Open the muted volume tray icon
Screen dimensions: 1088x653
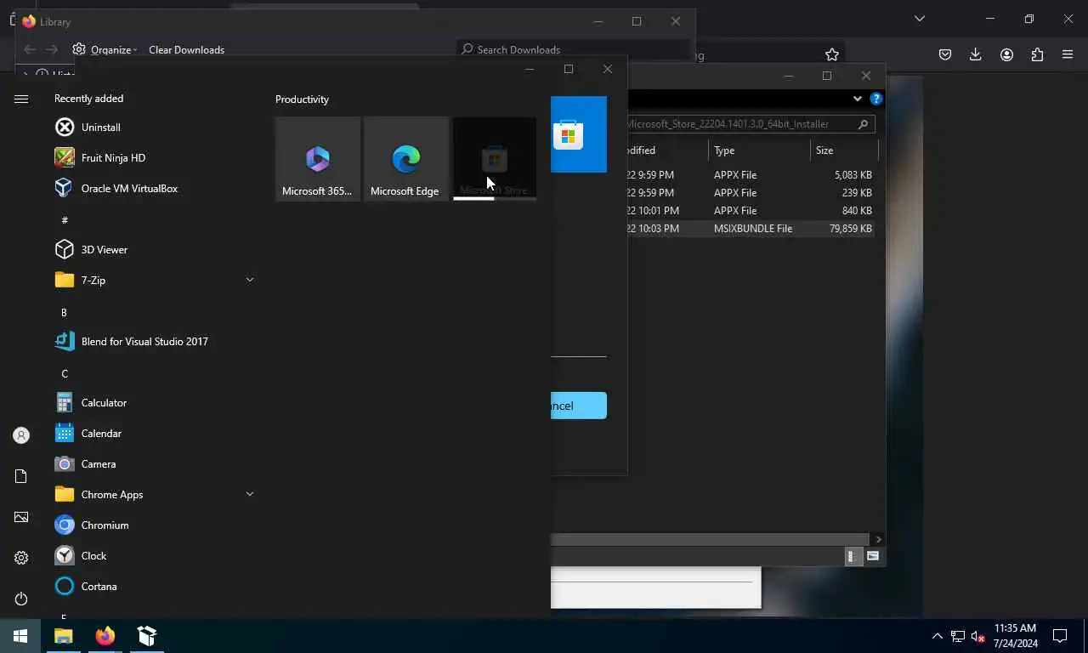(x=977, y=636)
